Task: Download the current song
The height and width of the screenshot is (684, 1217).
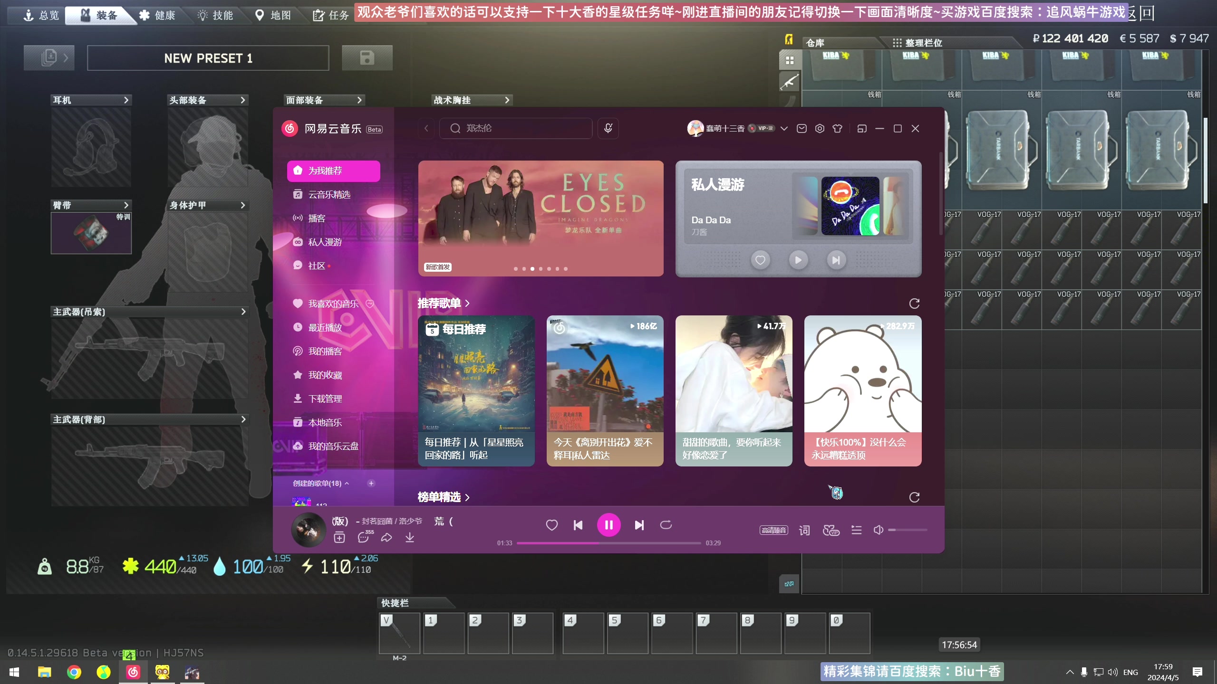Action: [410, 538]
